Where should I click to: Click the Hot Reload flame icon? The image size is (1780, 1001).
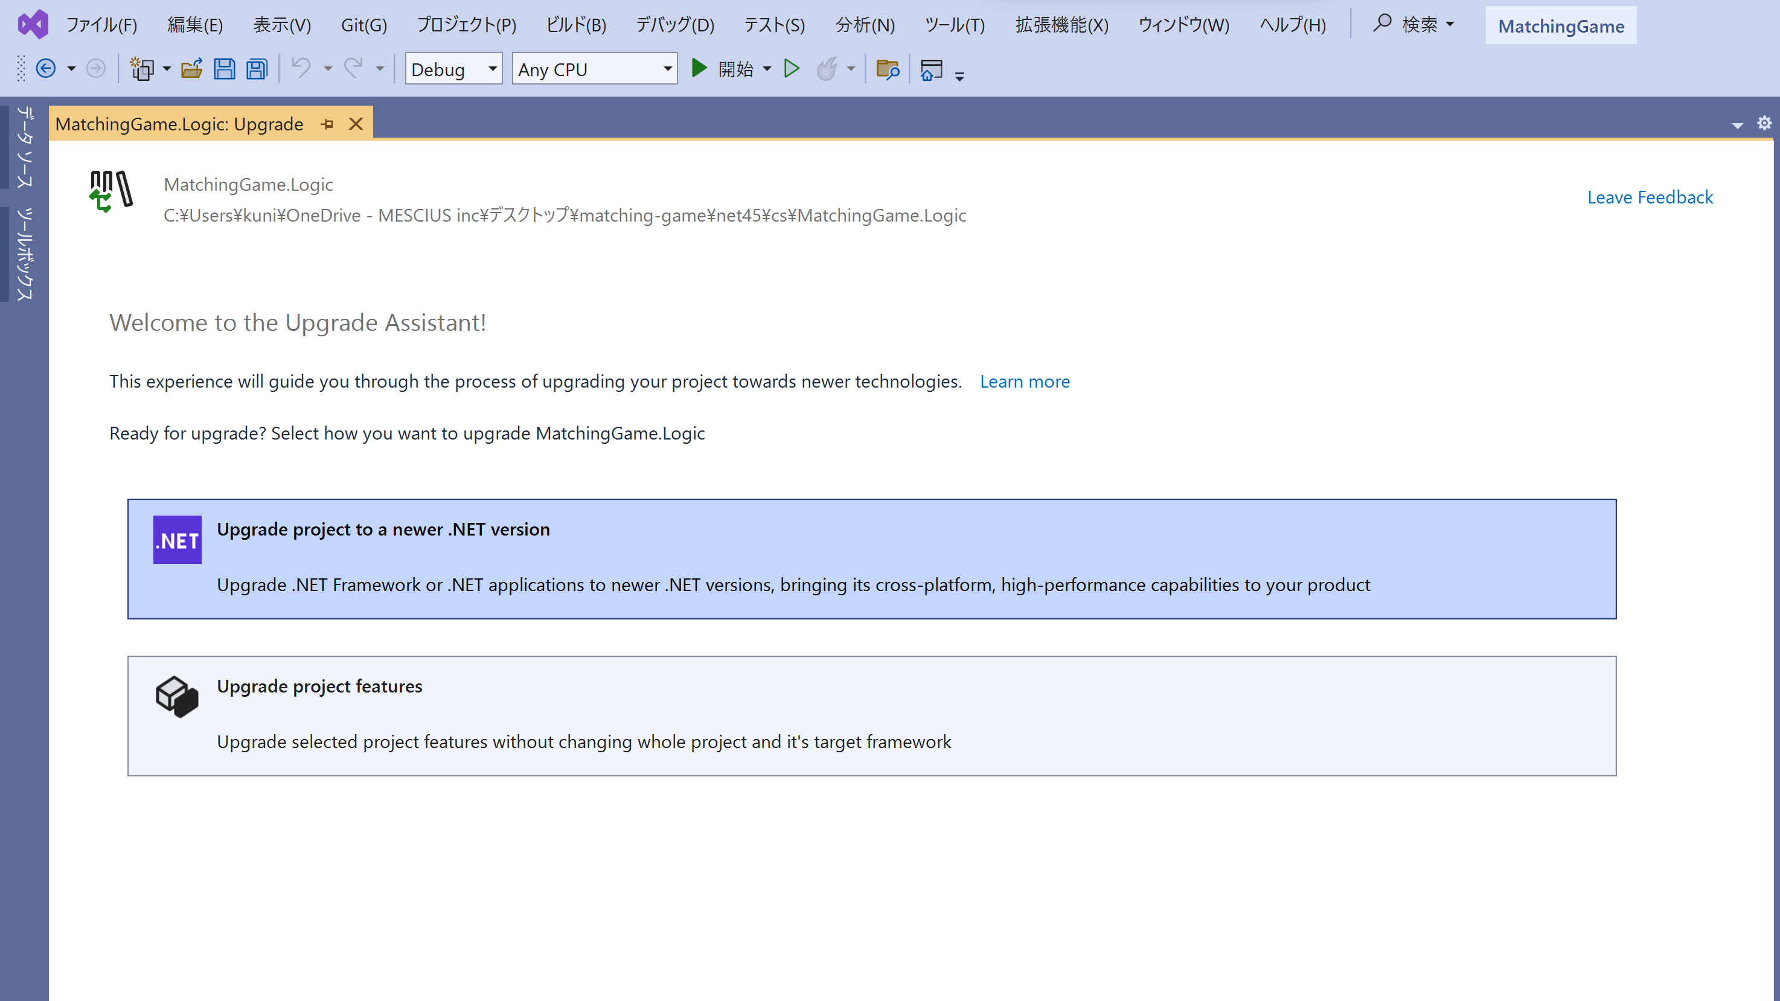827,69
